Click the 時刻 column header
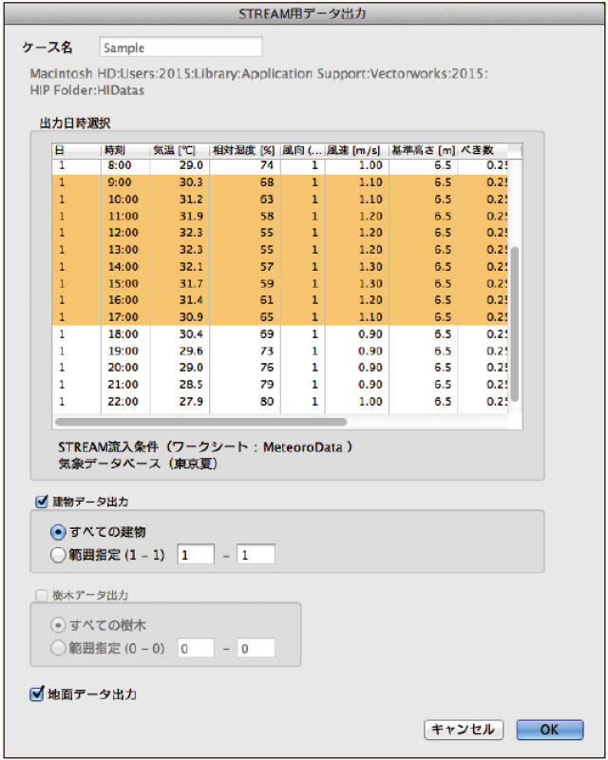This screenshot has height=760, width=608. coord(125,150)
